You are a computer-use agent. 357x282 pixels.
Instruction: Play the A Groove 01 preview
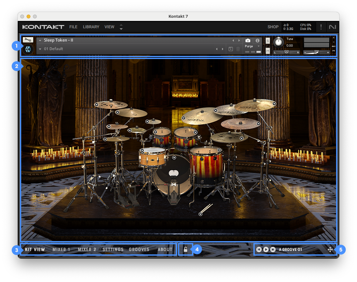[x=266, y=250]
